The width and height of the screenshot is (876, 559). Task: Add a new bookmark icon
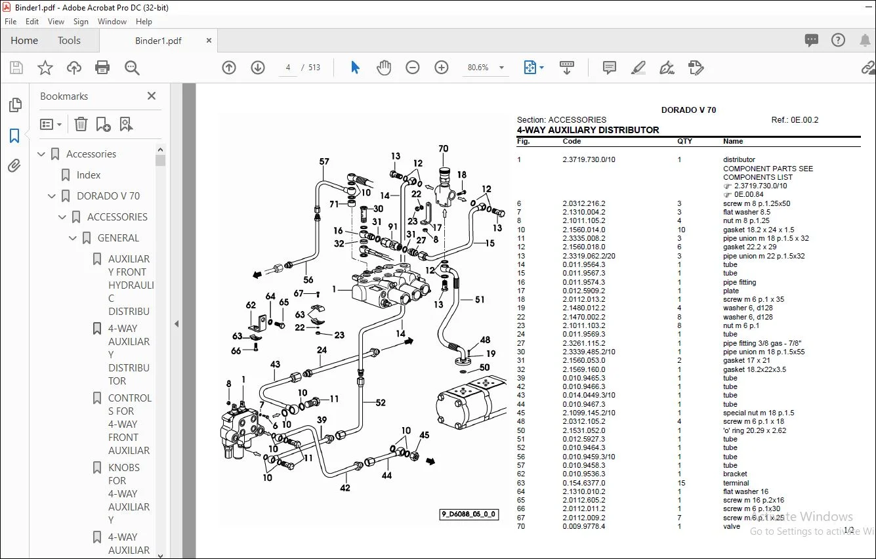pos(103,124)
